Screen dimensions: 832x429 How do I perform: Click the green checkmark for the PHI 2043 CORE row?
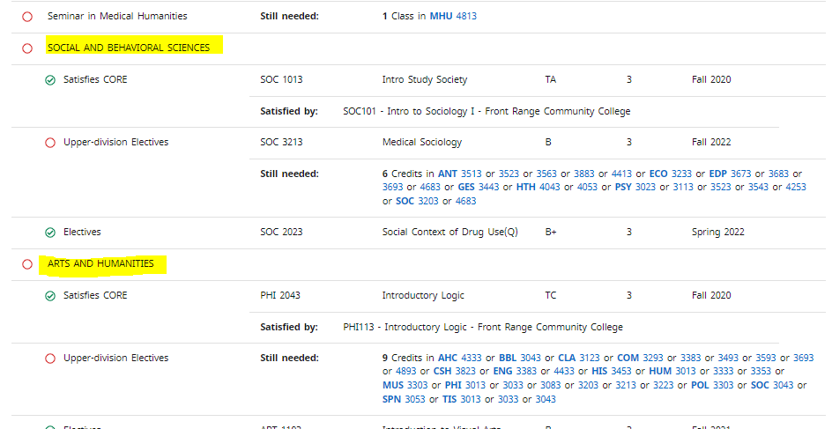(50, 296)
